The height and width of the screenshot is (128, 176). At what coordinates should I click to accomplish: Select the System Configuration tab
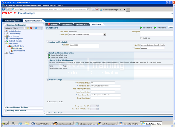click(33, 21)
